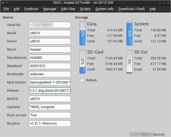Click the SD-Card used value 1962.51 MB
This screenshot has height=137, width=171.
(x=114, y=69)
